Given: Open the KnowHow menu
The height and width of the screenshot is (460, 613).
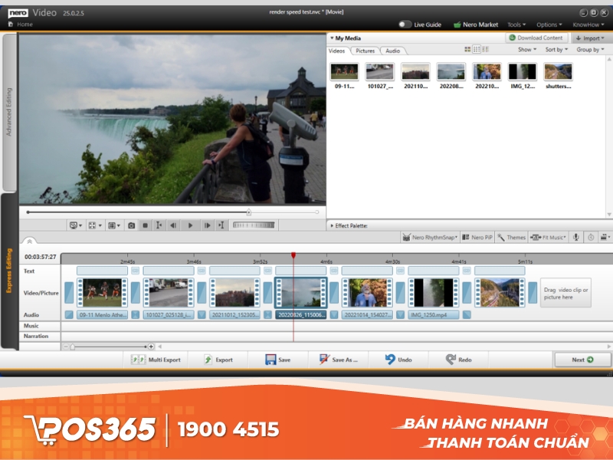Looking at the screenshot, I should [588, 25].
